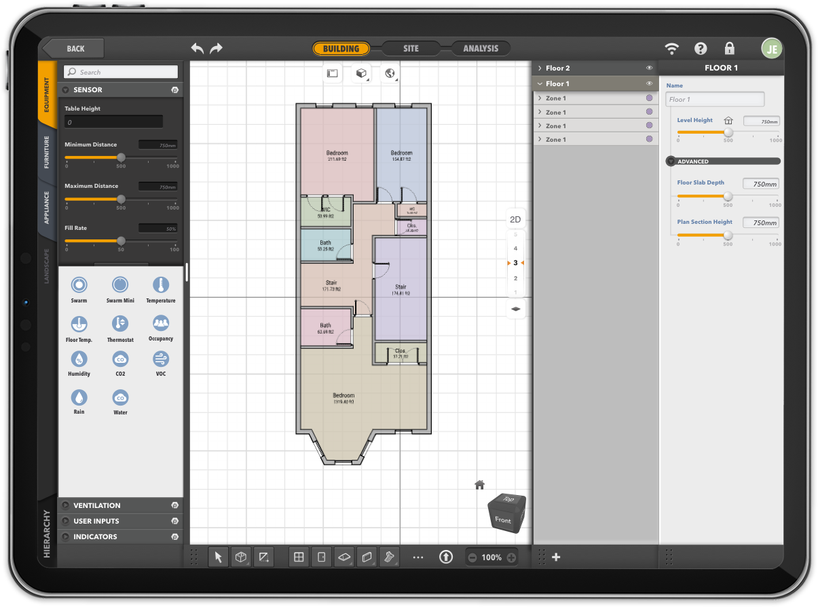Open the globe view mode above the canvas
Screen dimensions: 818x607
(x=391, y=73)
